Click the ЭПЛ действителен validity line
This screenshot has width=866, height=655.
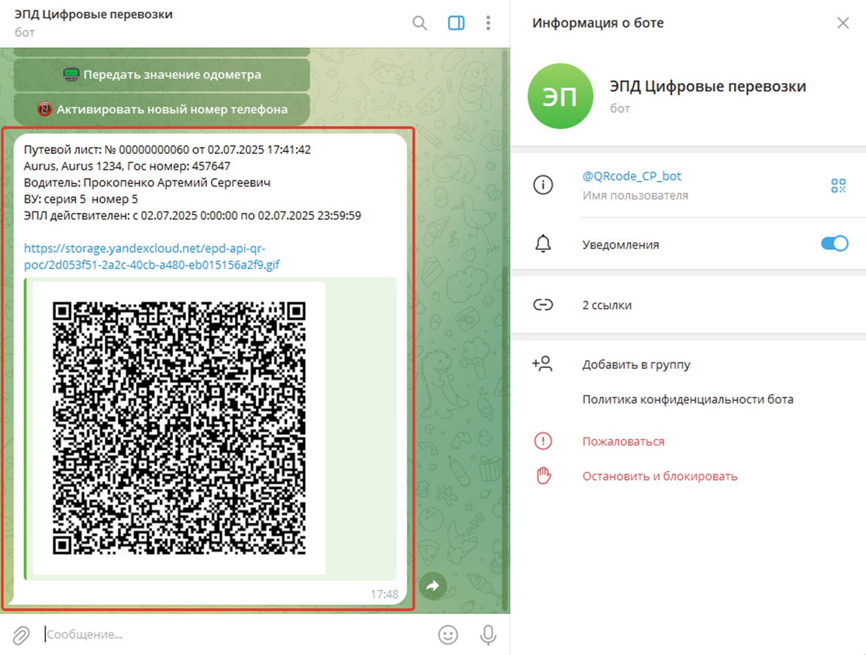[193, 215]
